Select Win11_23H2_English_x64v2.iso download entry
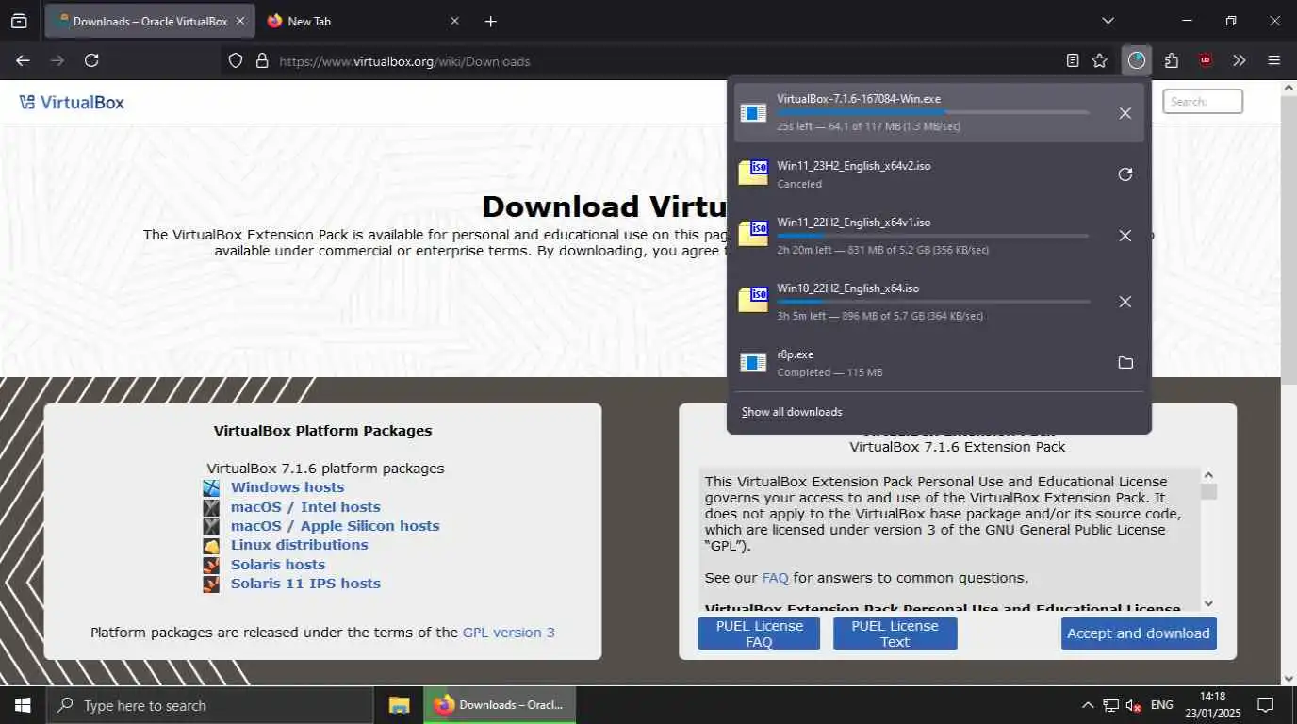This screenshot has width=1297, height=724. coord(939,174)
